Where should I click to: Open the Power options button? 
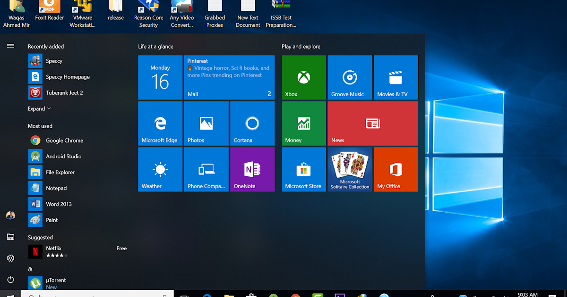pyautogui.click(x=10, y=280)
